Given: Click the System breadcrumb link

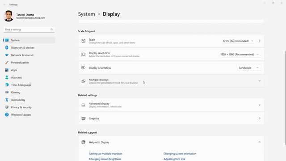Looking at the screenshot, I should (x=86, y=14).
